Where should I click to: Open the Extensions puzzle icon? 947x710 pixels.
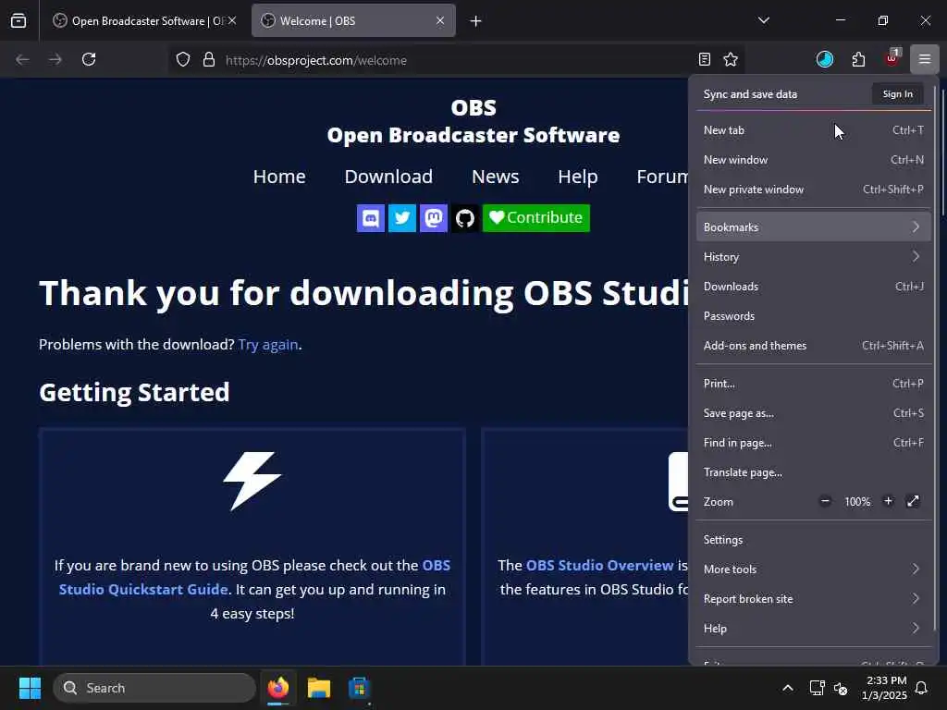click(858, 59)
